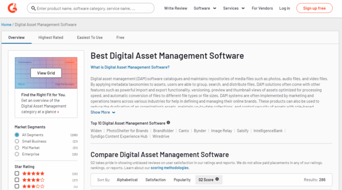The height and width of the screenshot is (190, 342).
Task: Check the four-star rating checkbox
Action: tap(17, 180)
